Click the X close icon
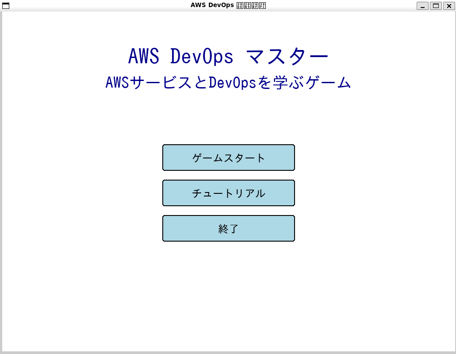 coord(449,6)
